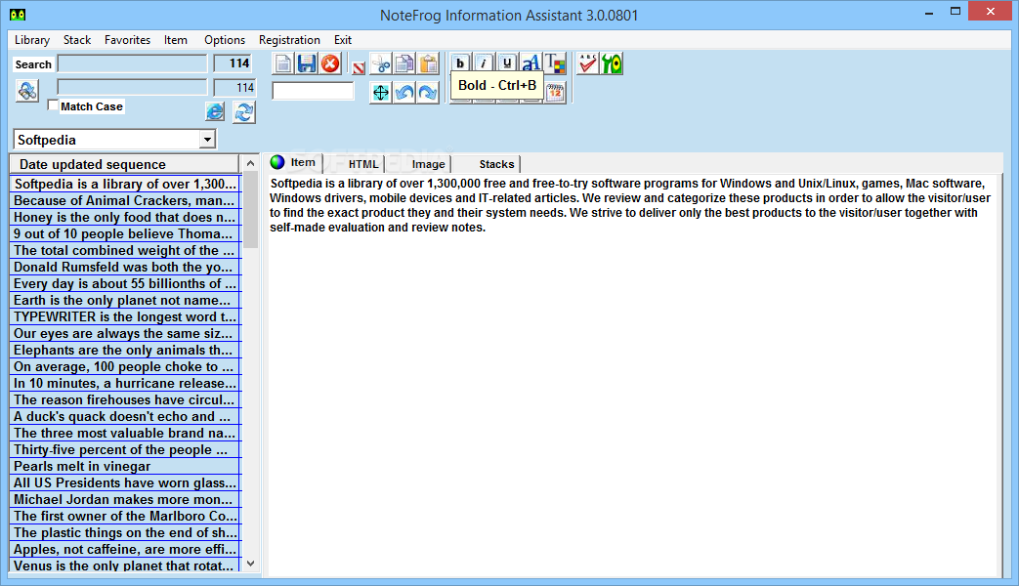This screenshot has width=1019, height=586.
Task: Select 'Pearls melt in vinegar' item
Action: pyautogui.click(x=125, y=467)
